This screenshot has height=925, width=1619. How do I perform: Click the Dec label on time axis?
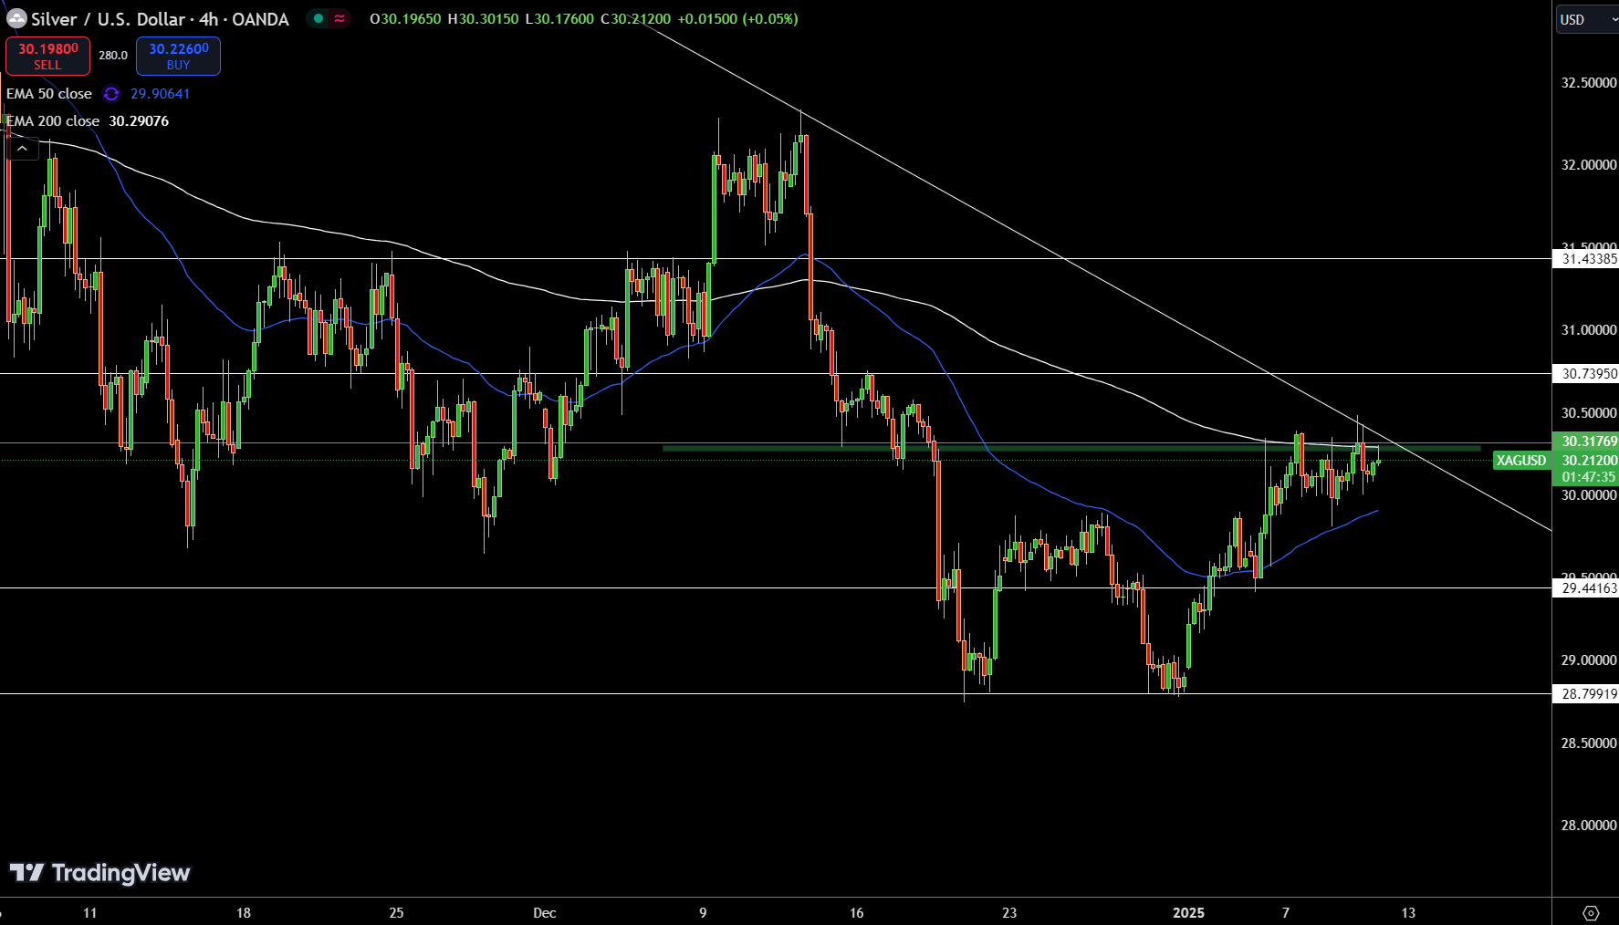coord(544,912)
